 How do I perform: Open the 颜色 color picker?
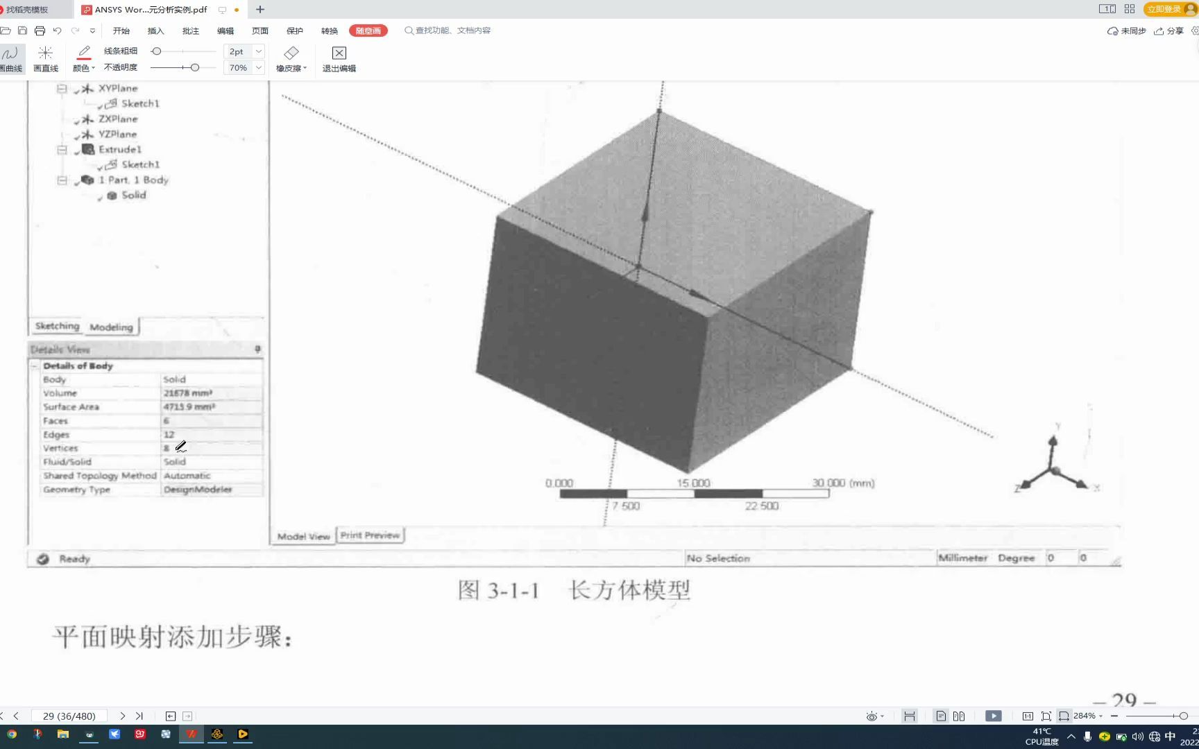coord(83,59)
